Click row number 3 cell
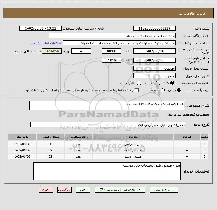This screenshot has height=210, width=217. point(205,156)
